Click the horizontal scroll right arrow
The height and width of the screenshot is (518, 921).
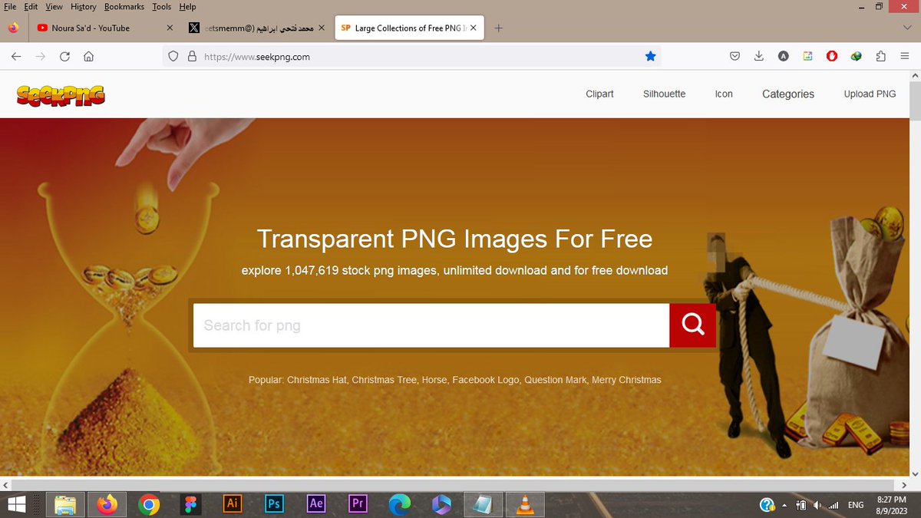tap(903, 485)
